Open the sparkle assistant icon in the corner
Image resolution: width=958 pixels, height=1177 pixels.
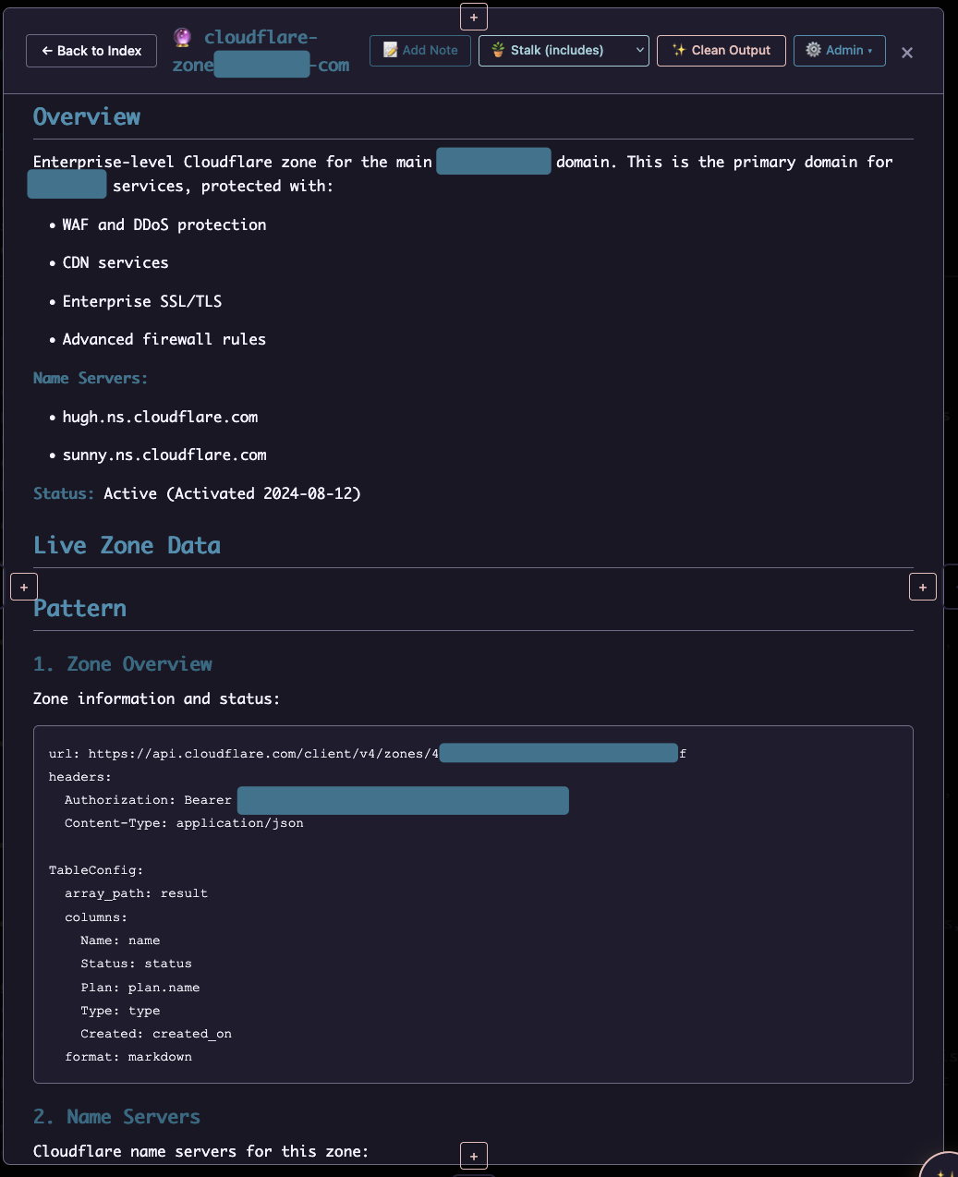click(942, 1168)
